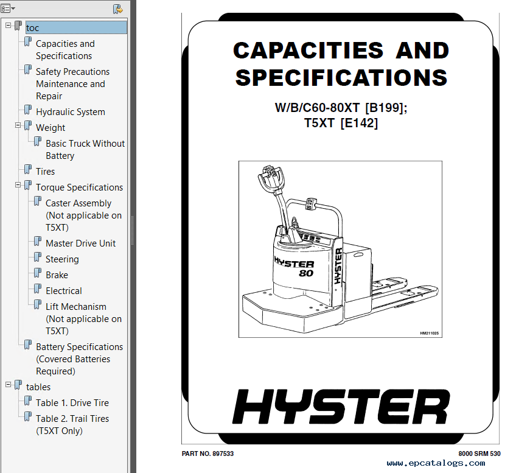Click bookmark icon beside Tires
Image resolution: width=516 pixels, height=473 pixels.
coord(28,169)
